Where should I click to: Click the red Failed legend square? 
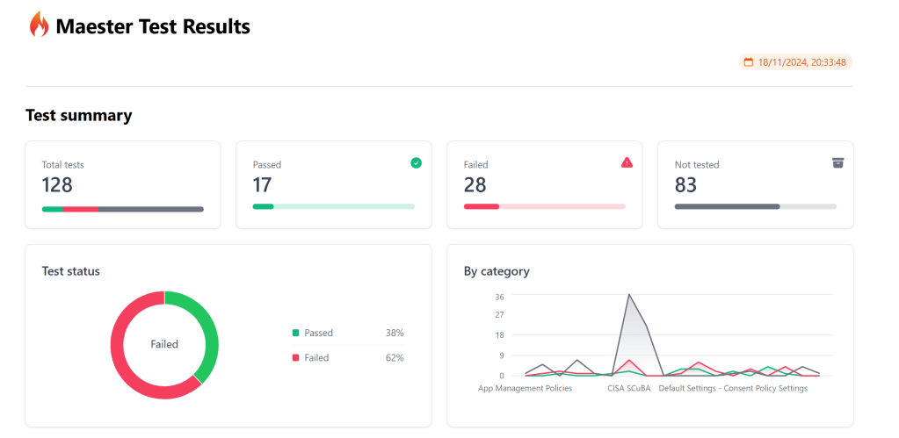[x=296, y=358]
